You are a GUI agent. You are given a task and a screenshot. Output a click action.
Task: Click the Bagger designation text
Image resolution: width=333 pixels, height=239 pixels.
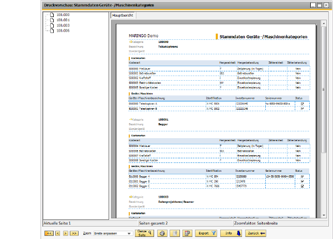(x=163, y=124)
